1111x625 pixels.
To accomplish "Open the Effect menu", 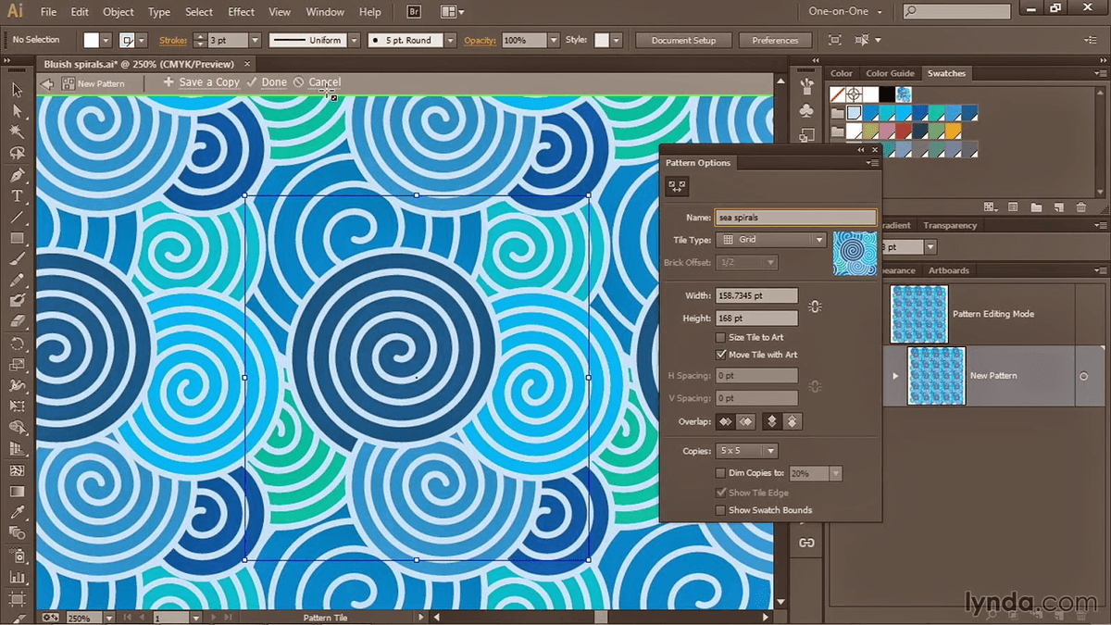I will (241, 12).
